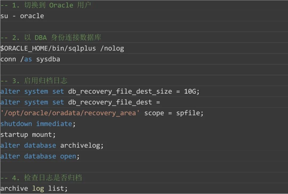Click the "$ORACLE_HOME/bin/sqlplus" path text
Screen dimensions: 288x194
48,49
